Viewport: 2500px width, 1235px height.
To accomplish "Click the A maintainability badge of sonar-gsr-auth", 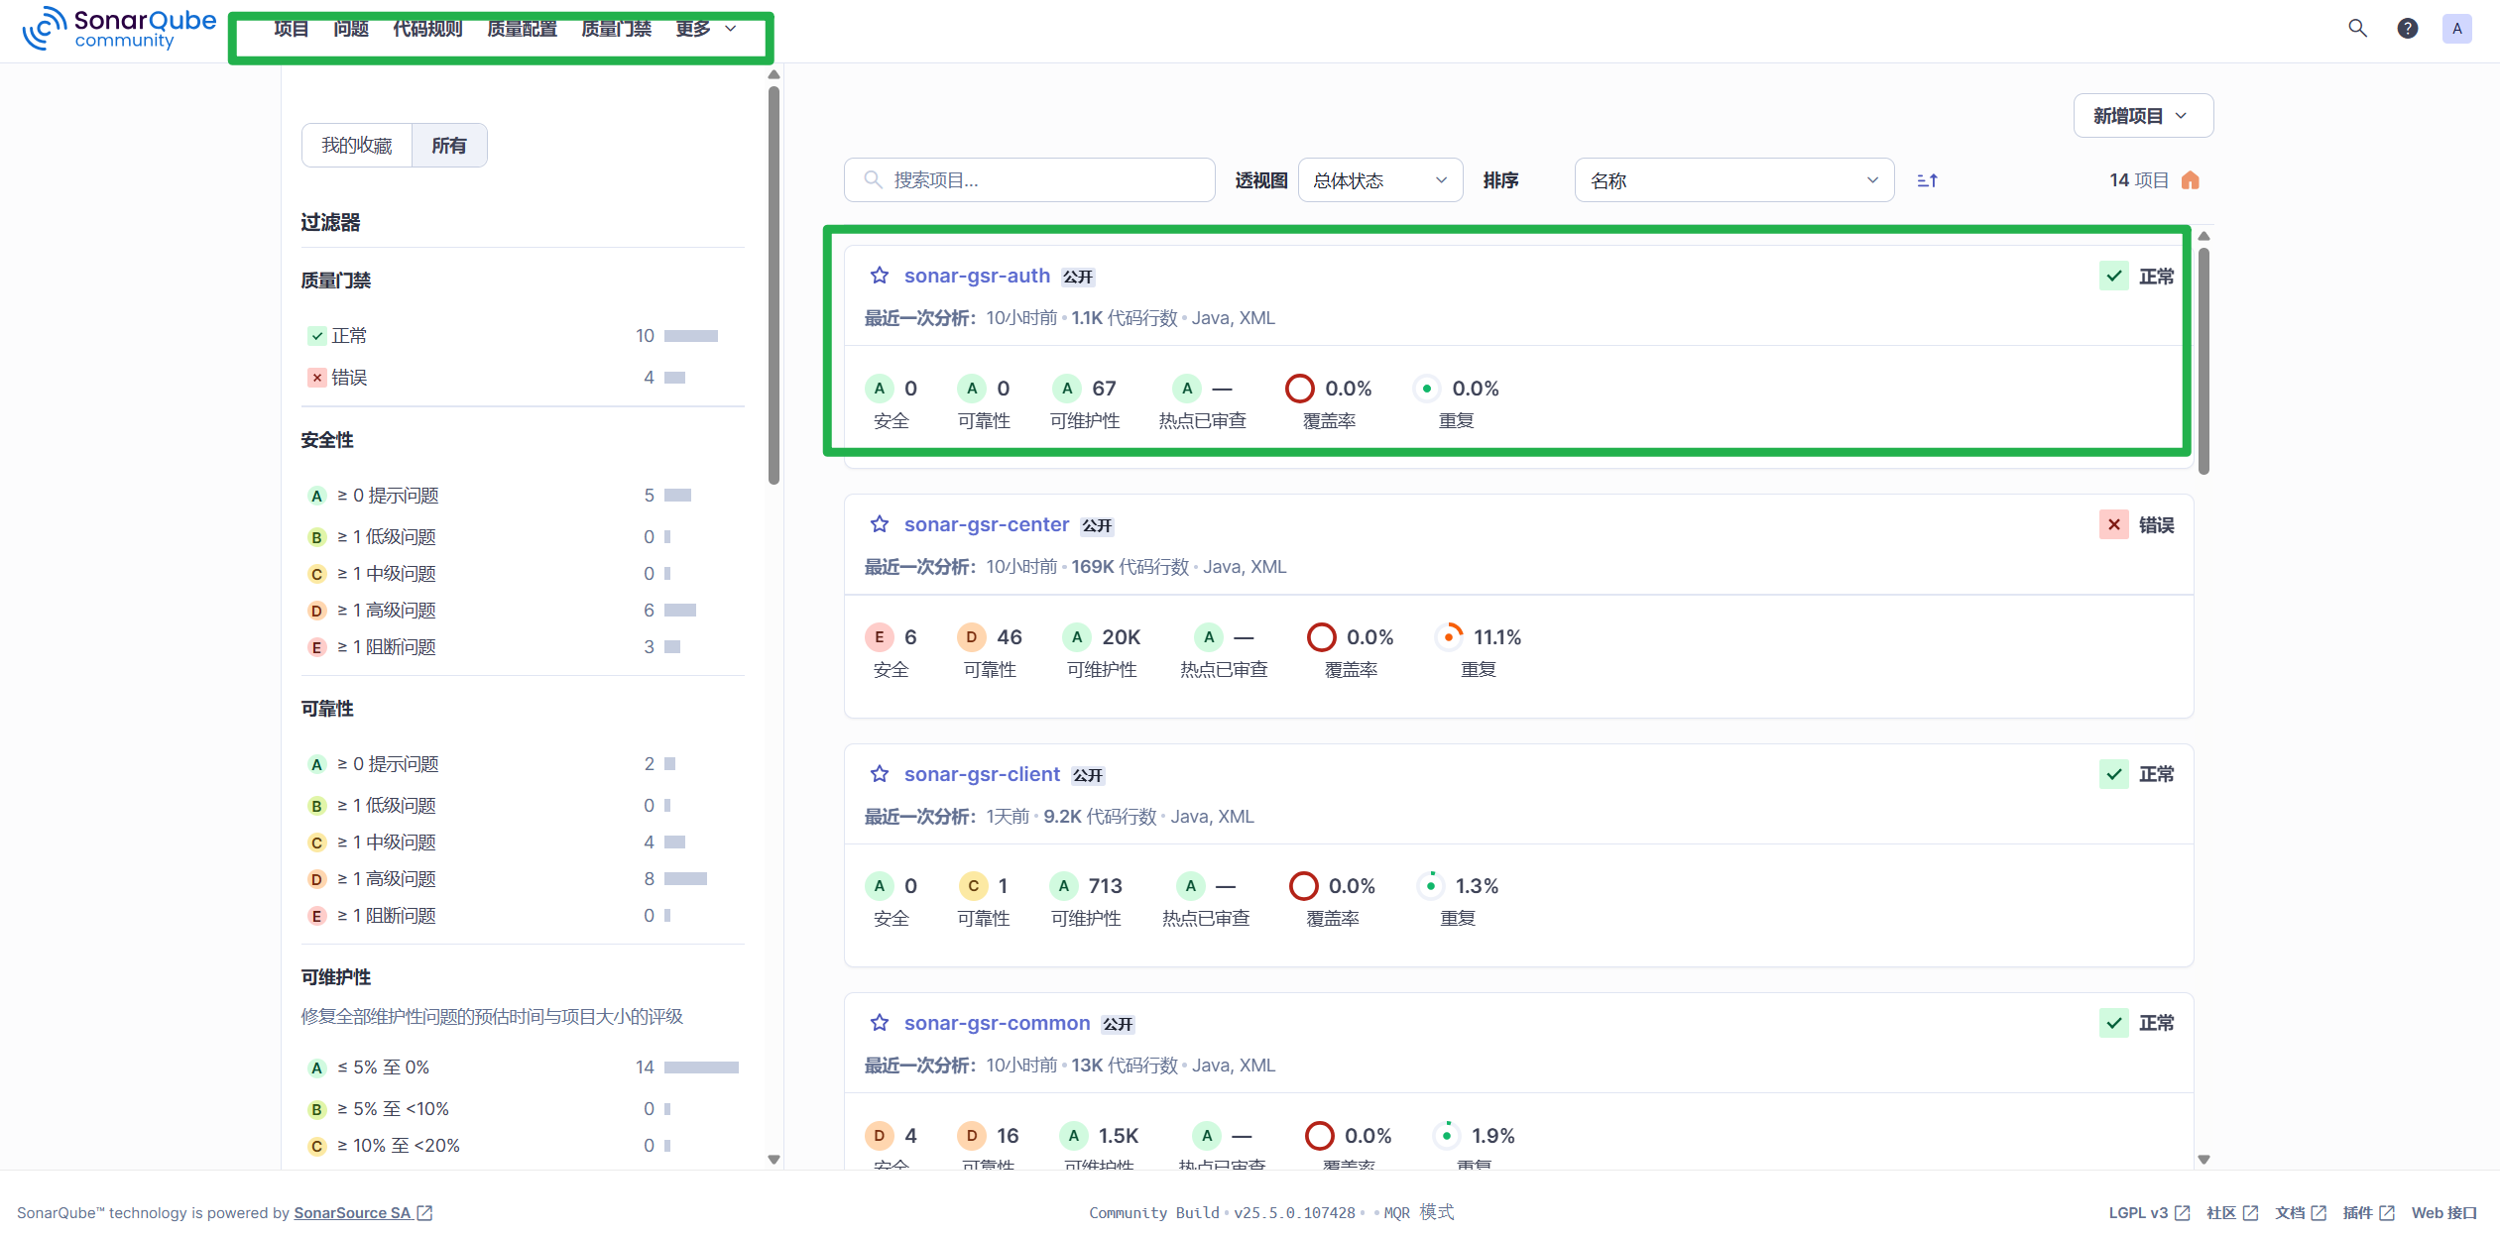I will point(1066,389).
